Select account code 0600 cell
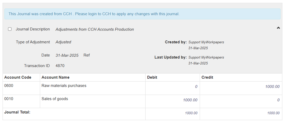The height and width of the screenshot is (123, 287). pyautogui.click(x=9, y=86)
